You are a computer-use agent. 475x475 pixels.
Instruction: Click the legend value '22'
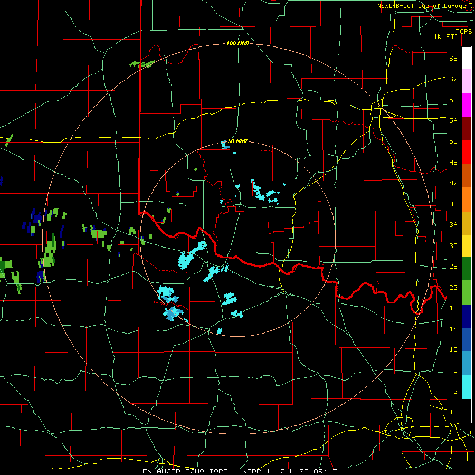453,287
